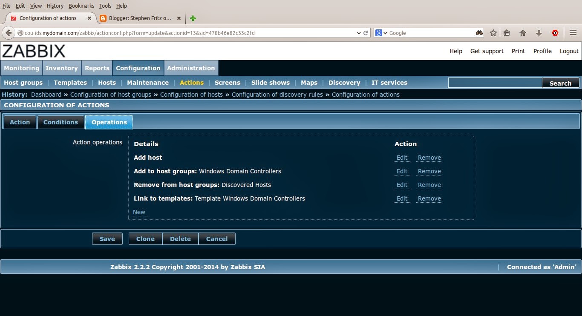Open 'Configuration of discovery rules' history link

(277, 95)
